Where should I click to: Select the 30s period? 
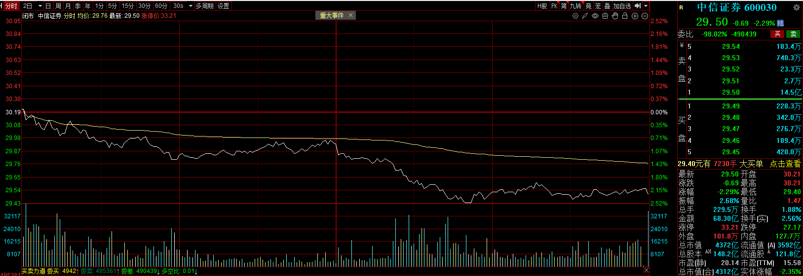[178, 6]
